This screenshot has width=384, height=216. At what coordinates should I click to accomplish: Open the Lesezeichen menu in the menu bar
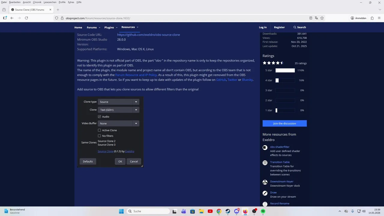pyautogui.click(x=50, y=2)
